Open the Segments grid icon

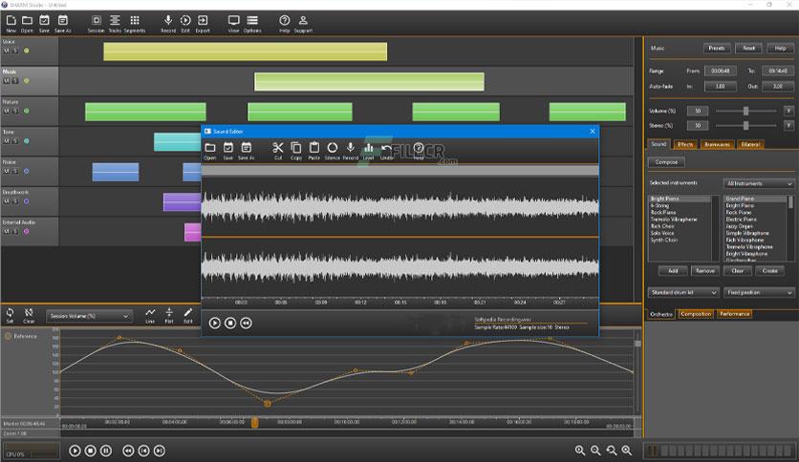coord(135,24)
